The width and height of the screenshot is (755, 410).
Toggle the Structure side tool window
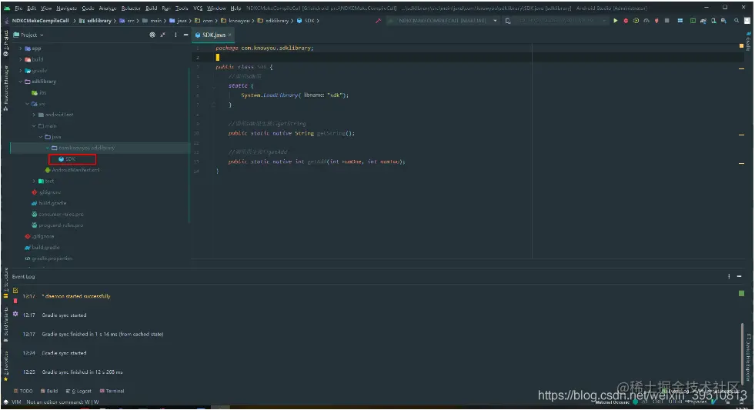pyautogui.click(x=6, y=282)
